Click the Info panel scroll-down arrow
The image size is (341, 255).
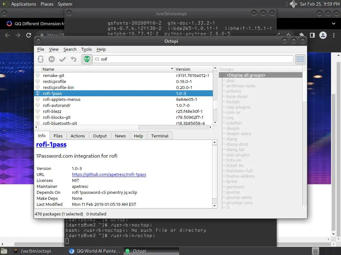coord(214,206)
